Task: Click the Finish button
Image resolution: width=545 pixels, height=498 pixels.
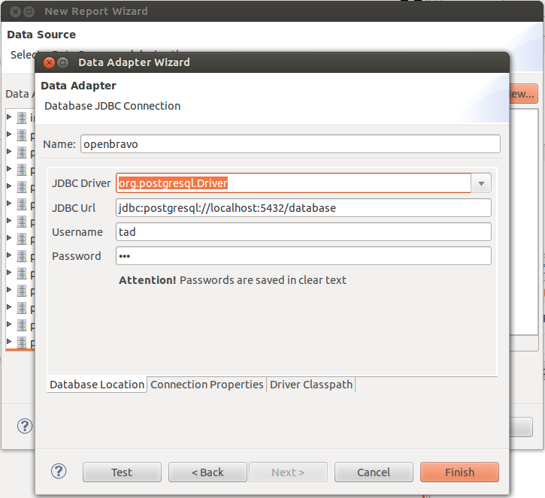Action: point(459,472)
